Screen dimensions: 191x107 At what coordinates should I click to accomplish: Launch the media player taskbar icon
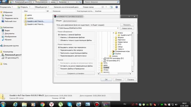(33, 104)
